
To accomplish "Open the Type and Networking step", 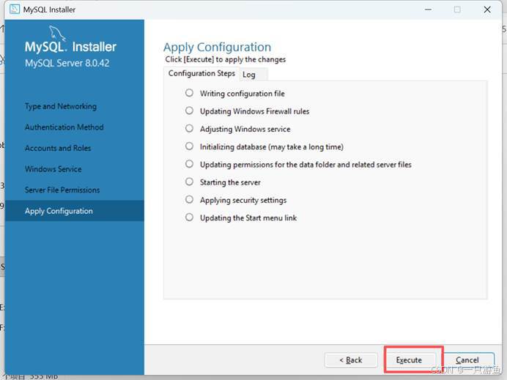I will (x=61, y=106).
